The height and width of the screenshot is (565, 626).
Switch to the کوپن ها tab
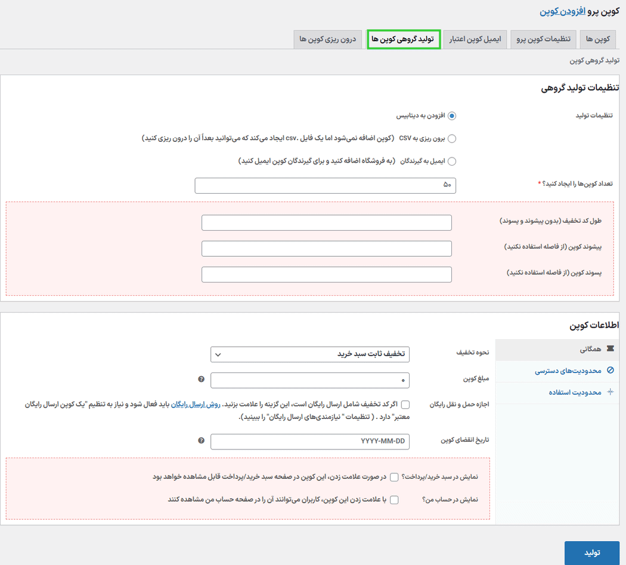[x=597, y=39]
